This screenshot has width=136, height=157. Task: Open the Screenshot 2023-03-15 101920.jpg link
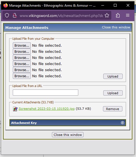(x=47, y=109)
